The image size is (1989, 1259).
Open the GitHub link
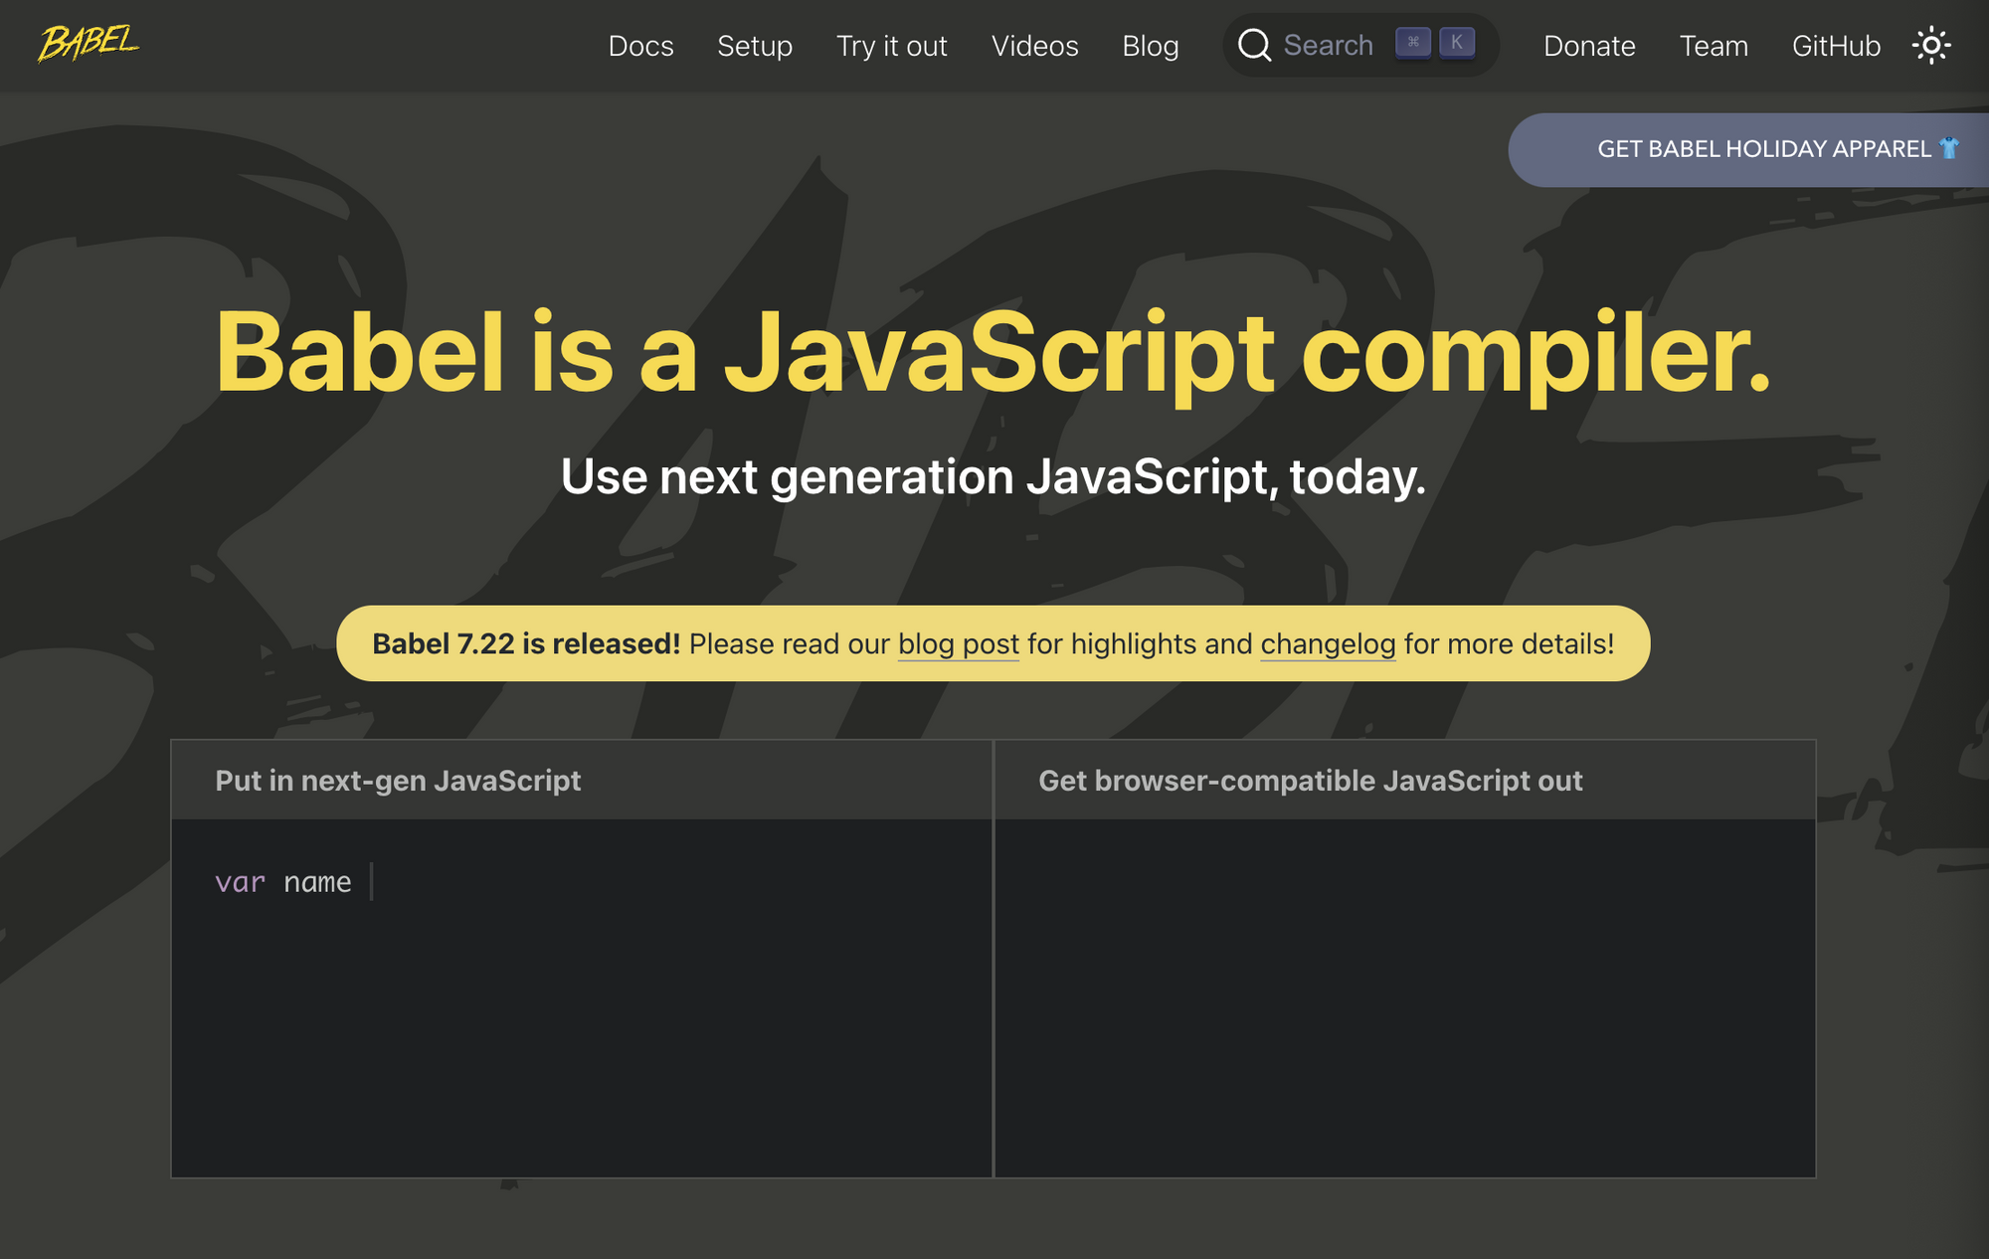[x=1836, y=46]
